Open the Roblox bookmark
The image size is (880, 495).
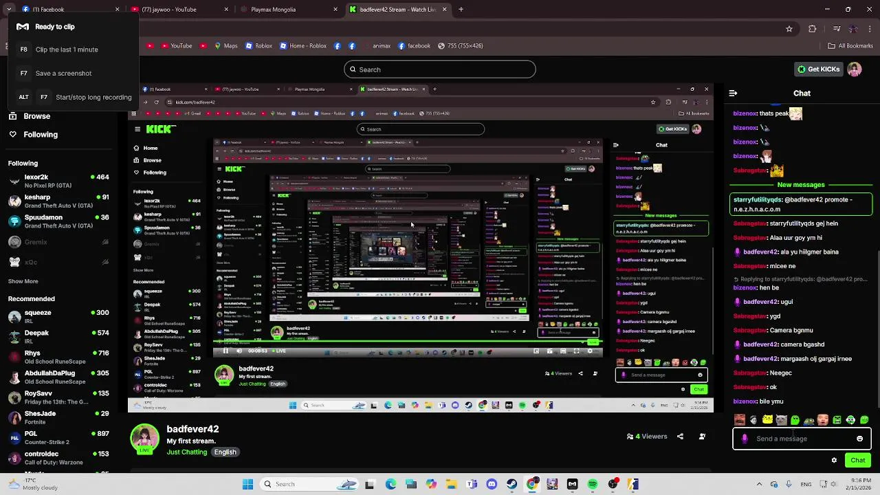[258, 46]
